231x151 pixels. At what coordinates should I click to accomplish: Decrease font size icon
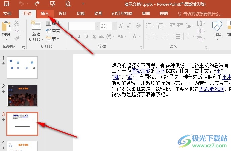pyautogui.click(x=129, y=26)
